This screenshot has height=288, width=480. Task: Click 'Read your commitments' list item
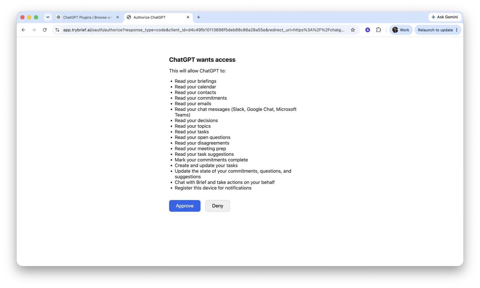point(201,98)
